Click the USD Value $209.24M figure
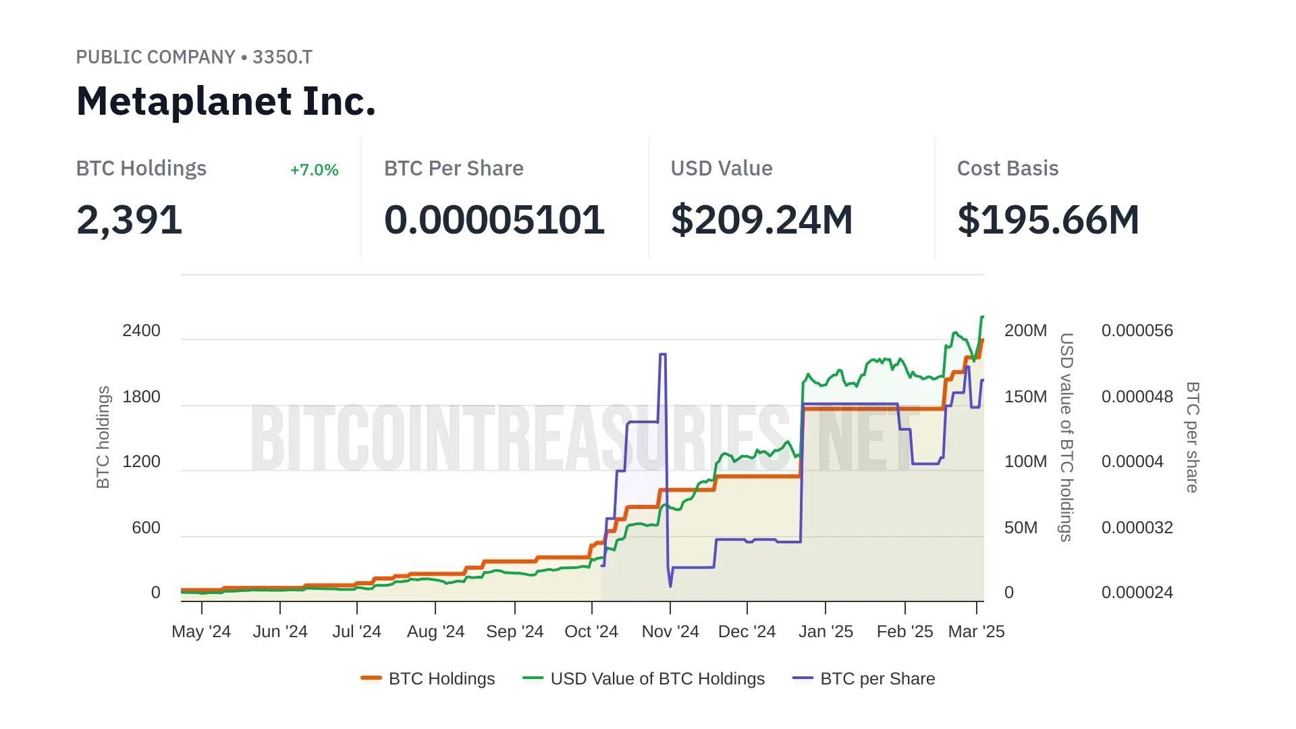Image resolution: width=1296 pixels, height=729 pixels. [x=761, y=220]
